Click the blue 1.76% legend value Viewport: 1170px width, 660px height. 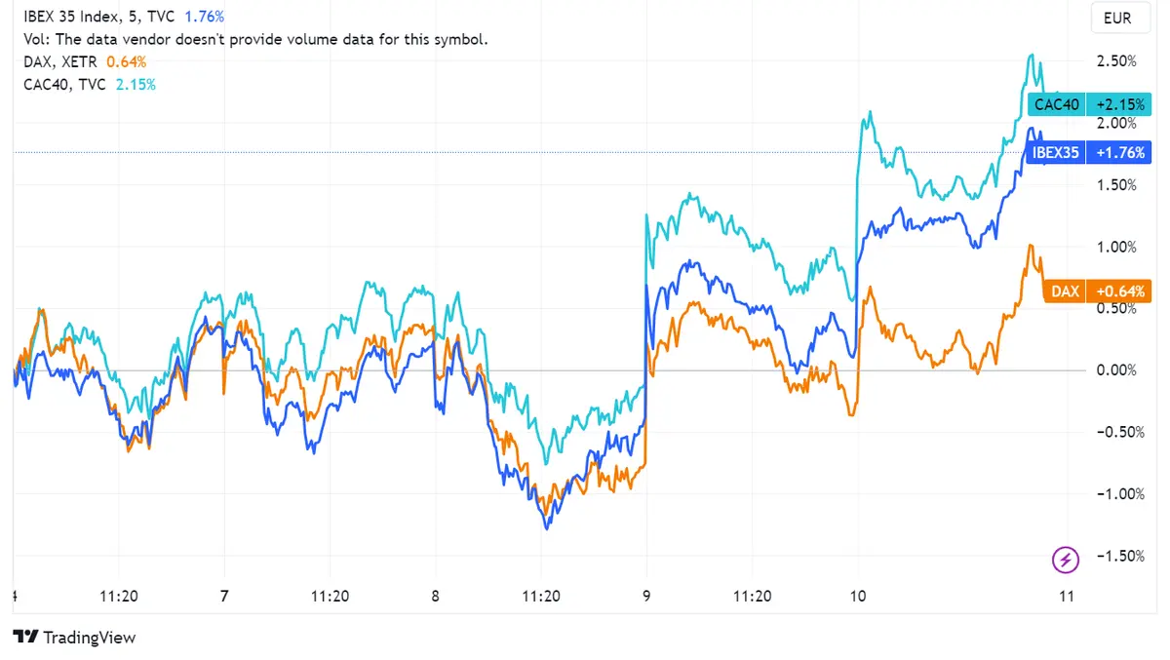204,16
